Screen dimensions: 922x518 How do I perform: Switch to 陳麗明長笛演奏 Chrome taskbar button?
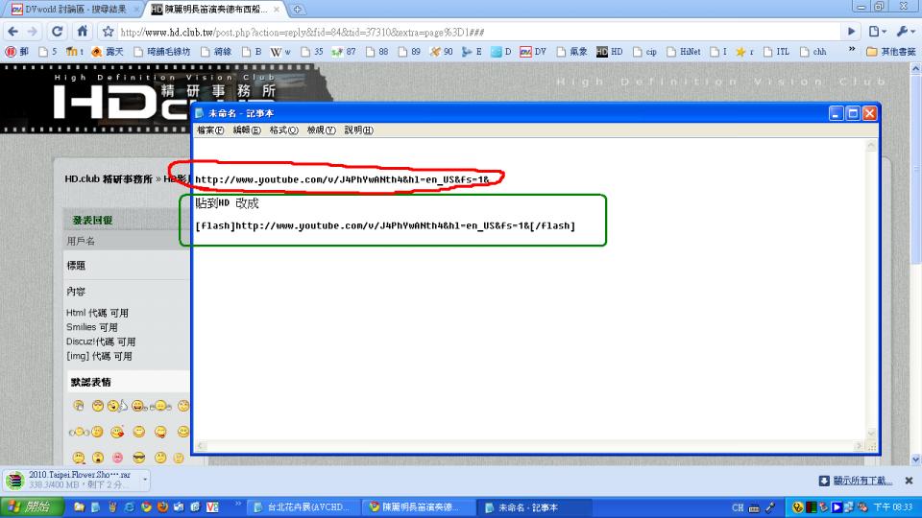[x=416, y=506]
